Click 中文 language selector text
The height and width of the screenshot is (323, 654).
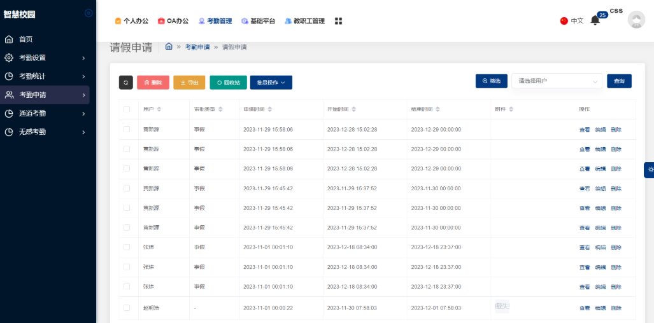click(x=577, y=21)
